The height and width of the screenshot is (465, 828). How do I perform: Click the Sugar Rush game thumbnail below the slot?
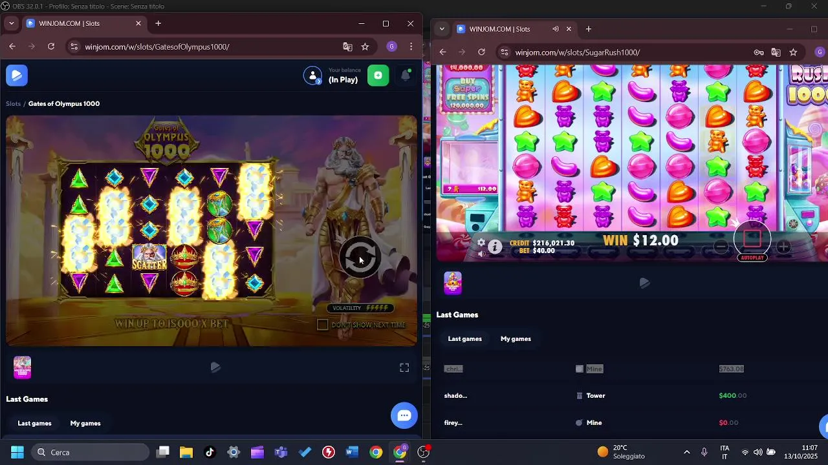pyautogui.click(x=453, y=283)
